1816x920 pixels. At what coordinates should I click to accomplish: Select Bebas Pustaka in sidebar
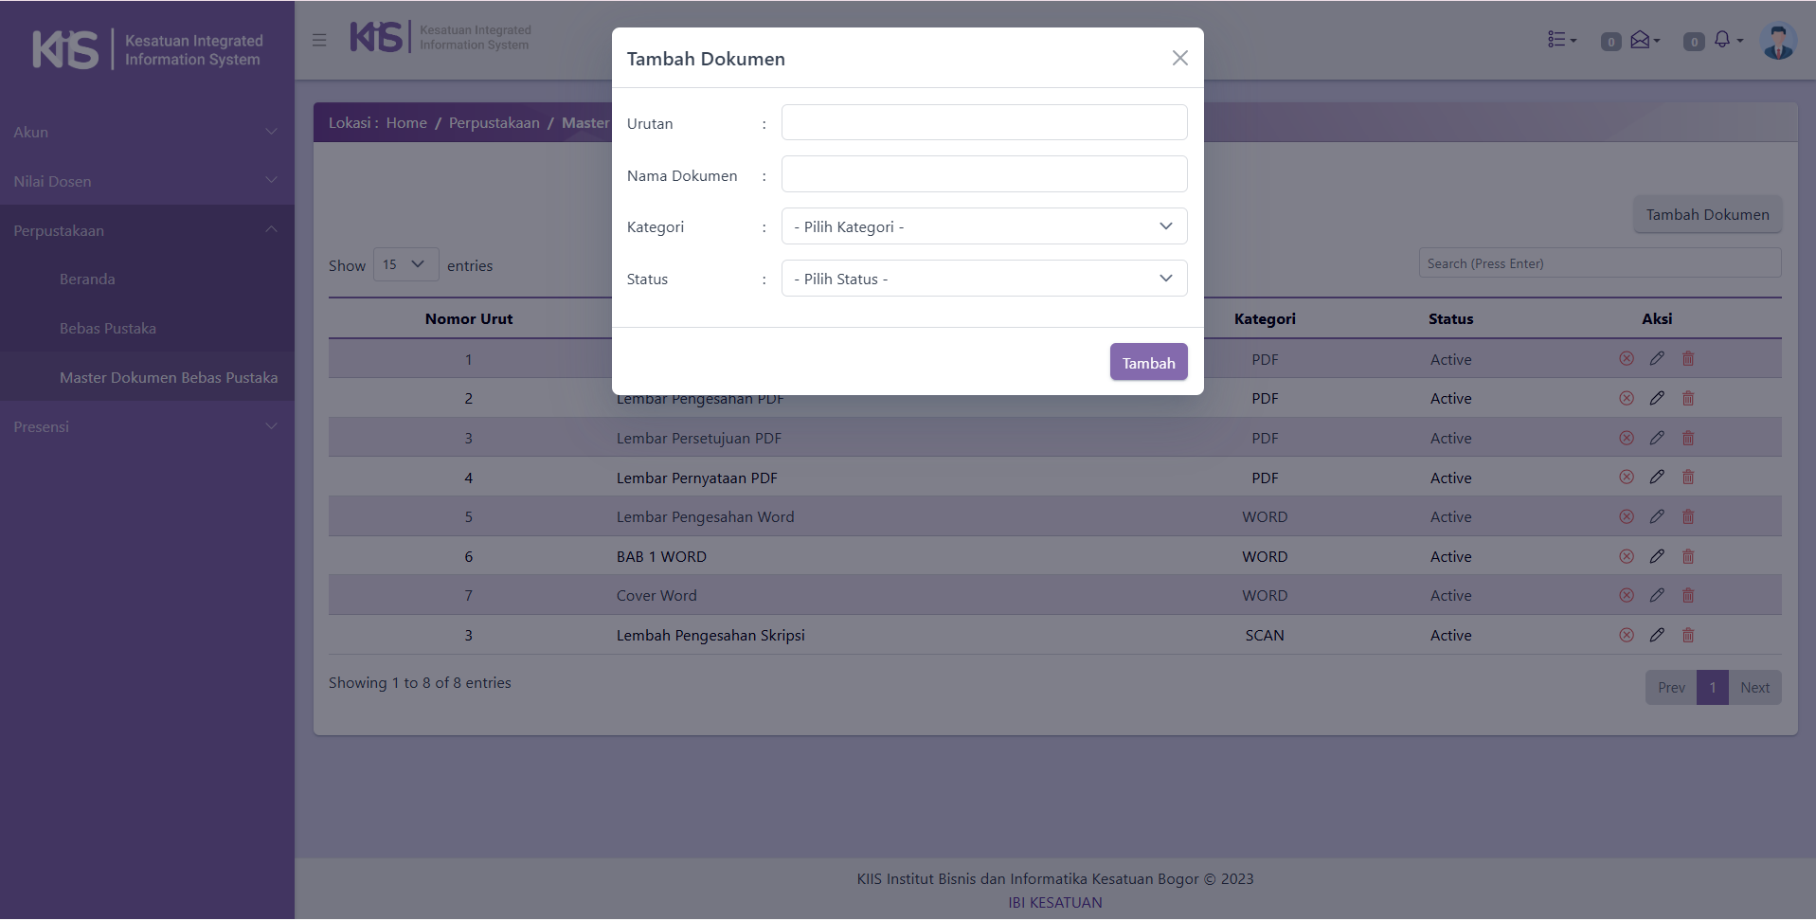coord(108,329)
